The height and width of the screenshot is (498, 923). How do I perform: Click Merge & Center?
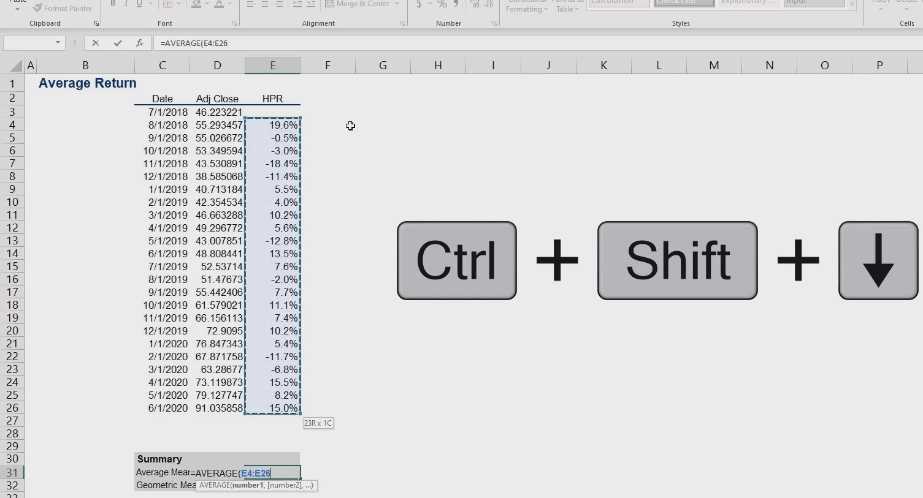(x=358, y=4)
